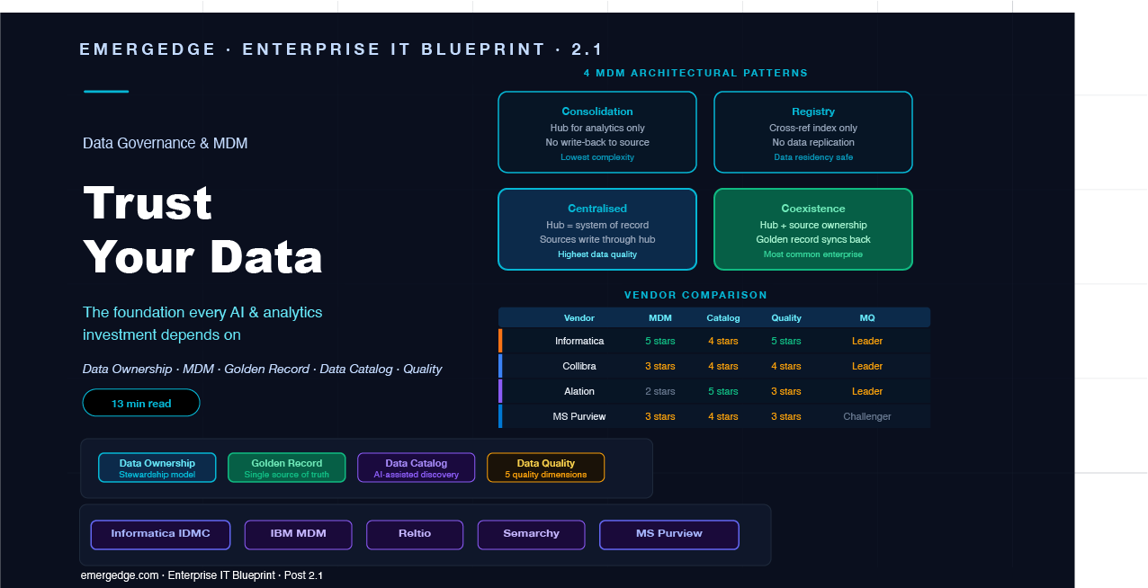Click Informatica's MDM 5 stars cell
This screenshot has height=588, width=1148.
coord(660,341)
